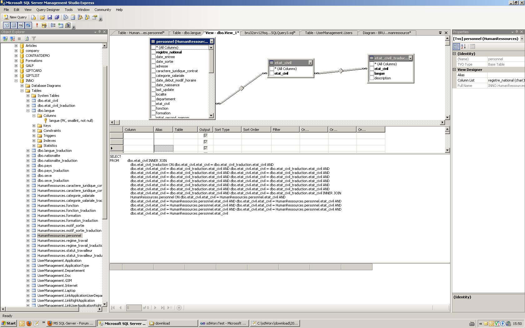Viewport: 525px width, 328px height.
Task: Open sdWorxTest taskbar button
Action: coord(224,323)
